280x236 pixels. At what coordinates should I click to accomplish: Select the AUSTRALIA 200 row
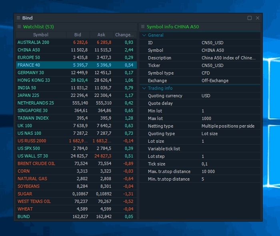[34, 42]
